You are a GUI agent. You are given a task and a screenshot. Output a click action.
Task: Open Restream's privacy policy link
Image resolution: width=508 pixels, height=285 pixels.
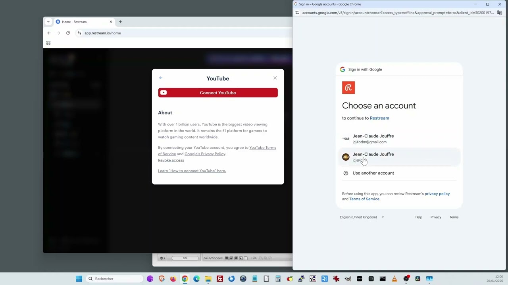437,194
